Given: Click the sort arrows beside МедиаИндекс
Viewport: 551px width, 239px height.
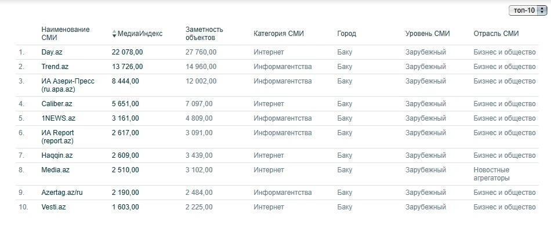Looking at the screenshot, I should (114, 34).
